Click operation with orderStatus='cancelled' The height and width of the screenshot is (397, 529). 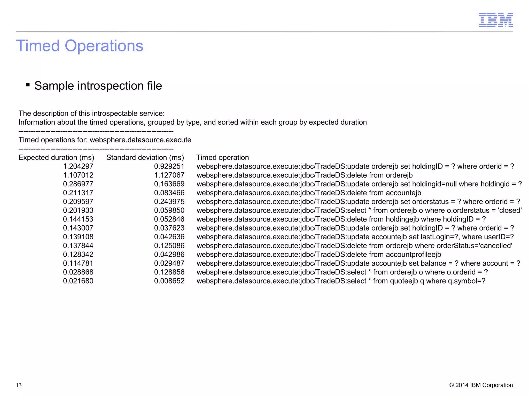(x=354, y=246)
